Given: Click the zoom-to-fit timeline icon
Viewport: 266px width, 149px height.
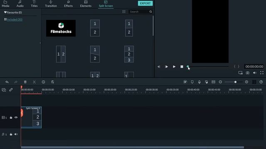Looking at the screenshot, I should (x=213, y=82).
